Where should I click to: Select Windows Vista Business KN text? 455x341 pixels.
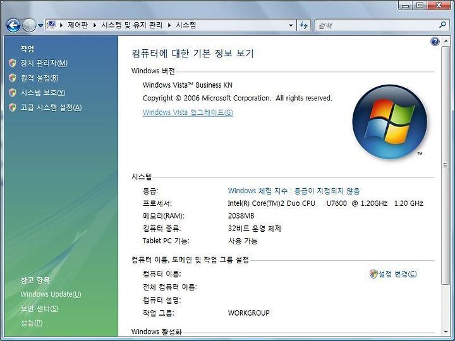188,85
